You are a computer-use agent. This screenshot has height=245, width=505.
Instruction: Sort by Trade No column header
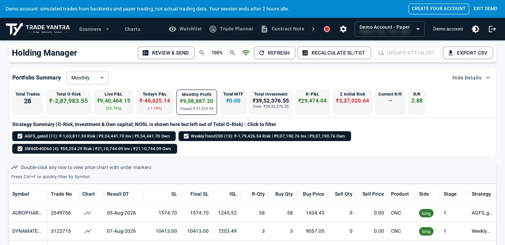62,194
